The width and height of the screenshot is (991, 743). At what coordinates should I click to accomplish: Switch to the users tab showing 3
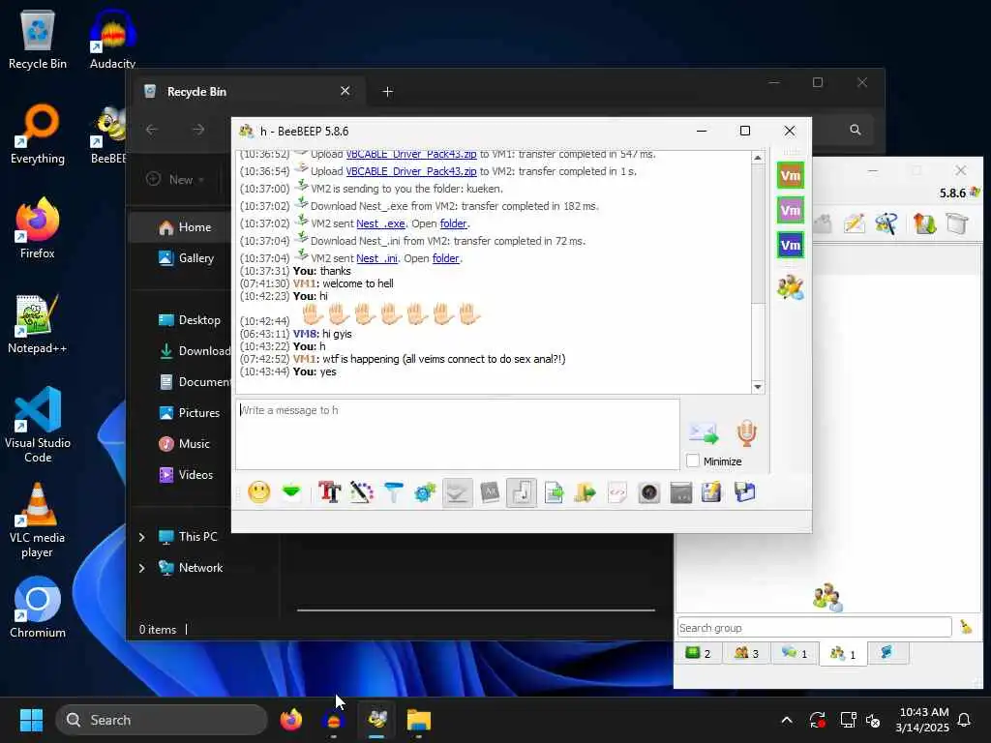pyautogui.click(x=746, y=653)
